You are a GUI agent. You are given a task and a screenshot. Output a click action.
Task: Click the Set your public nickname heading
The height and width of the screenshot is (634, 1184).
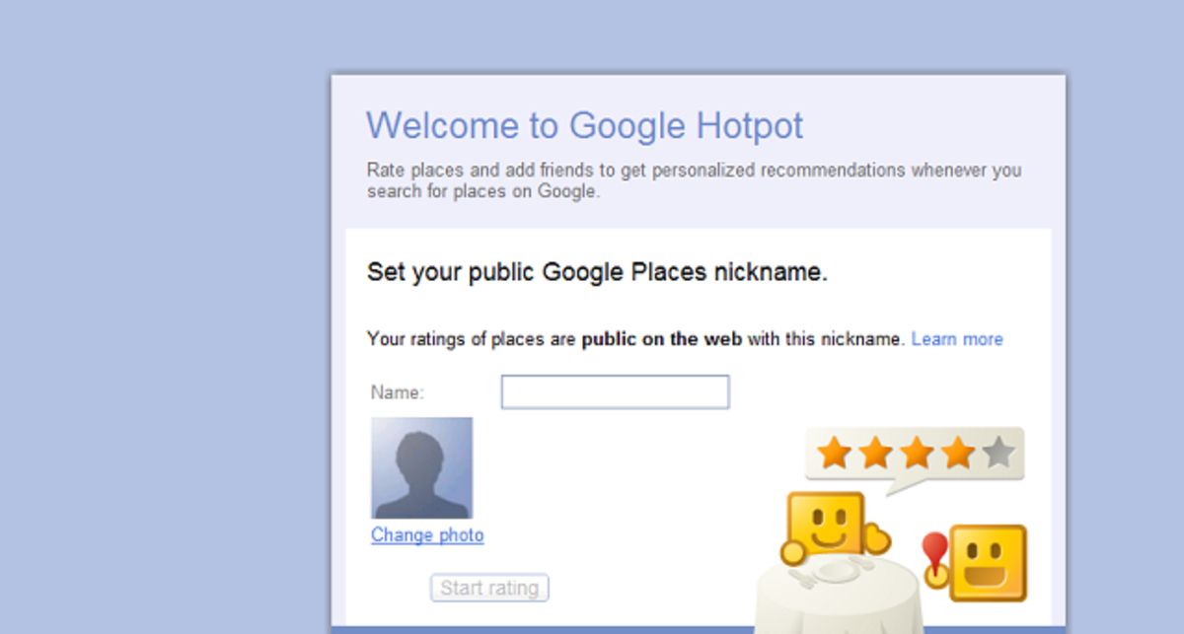(597, 270)
